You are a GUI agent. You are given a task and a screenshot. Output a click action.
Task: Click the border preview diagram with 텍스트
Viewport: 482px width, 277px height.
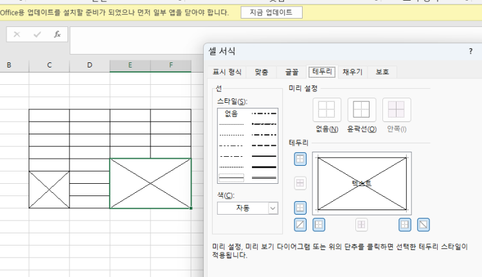[x=362, y=184]
